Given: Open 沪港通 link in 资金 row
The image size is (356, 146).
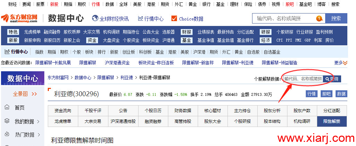Looking at the screenshot, I should tap(168, 40).
